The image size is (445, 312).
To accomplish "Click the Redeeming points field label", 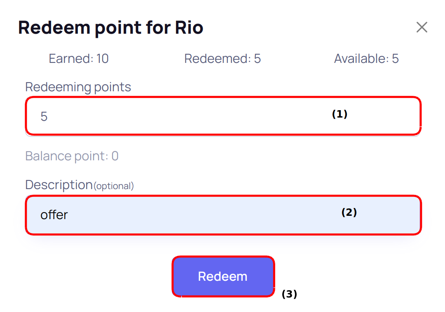I will point(78,87).
